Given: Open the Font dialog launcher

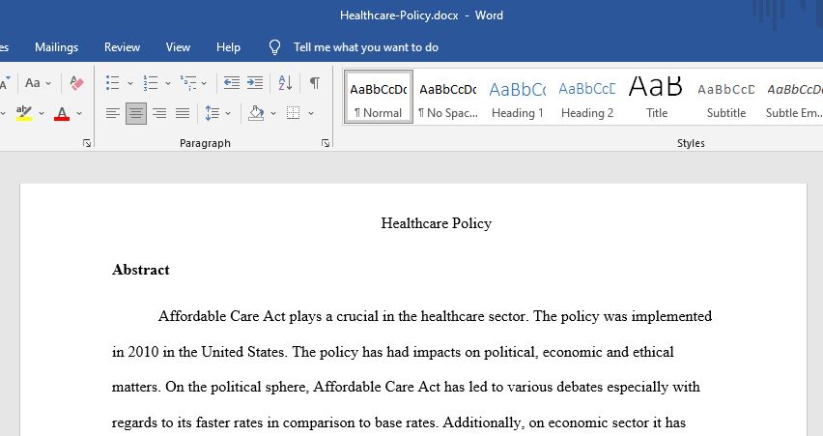Looking at the screenshot, I should pos(87,143).
